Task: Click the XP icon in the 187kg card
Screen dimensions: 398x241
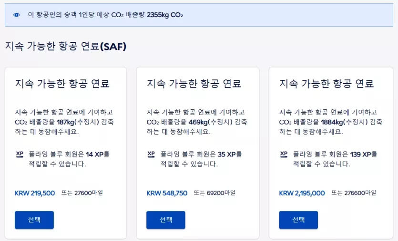Action: point(20,154)
